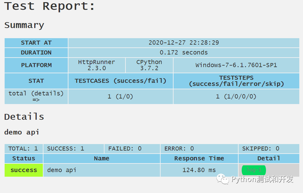This screenshot has height=193, width=303.
Task: Click the start time 2020-12-27 22:28:29
Action: coord(184,43)
